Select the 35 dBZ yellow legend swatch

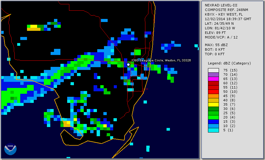[213, 104]
